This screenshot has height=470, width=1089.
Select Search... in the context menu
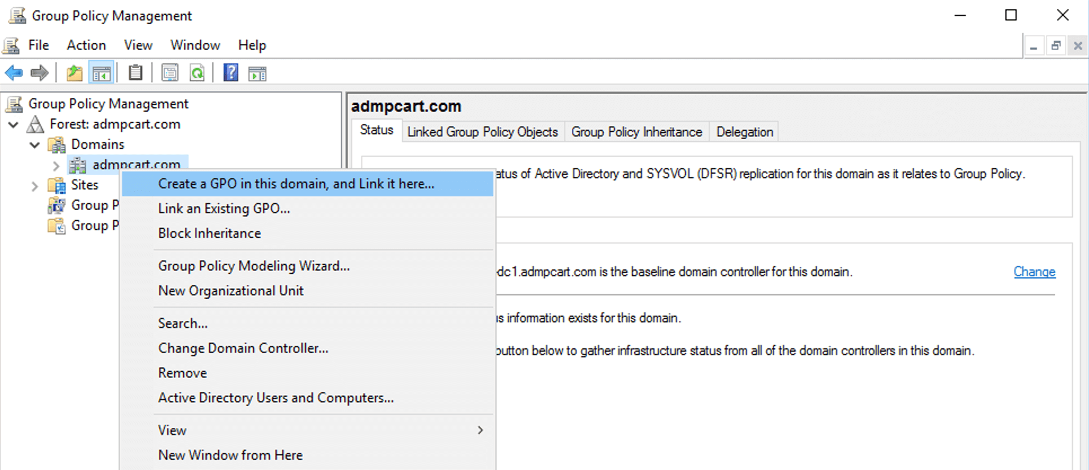click(308, 323)
